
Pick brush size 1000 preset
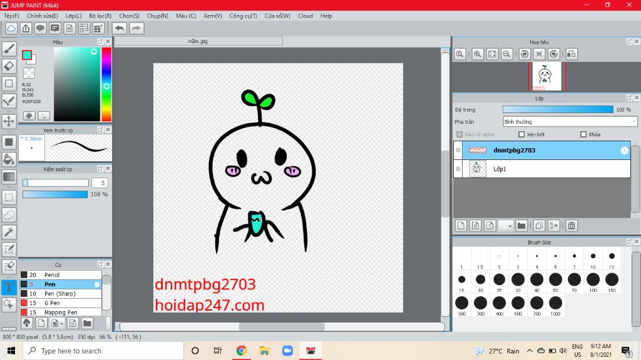[555, 305]
